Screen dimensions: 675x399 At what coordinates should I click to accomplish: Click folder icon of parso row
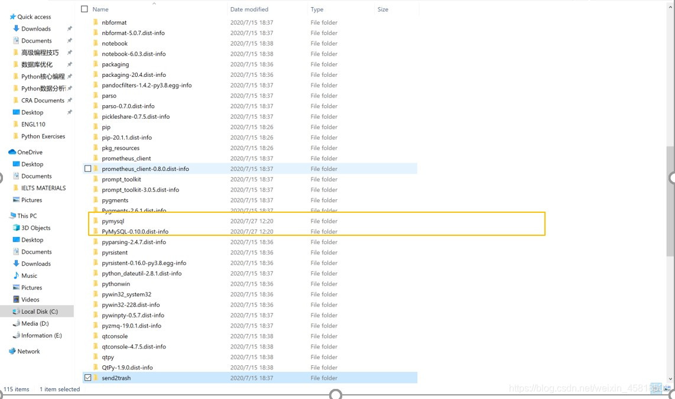[96, 96]
